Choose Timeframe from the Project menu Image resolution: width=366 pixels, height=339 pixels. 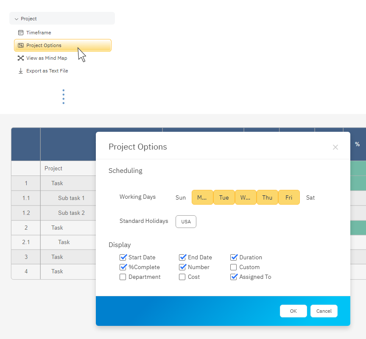coord(38,32)
